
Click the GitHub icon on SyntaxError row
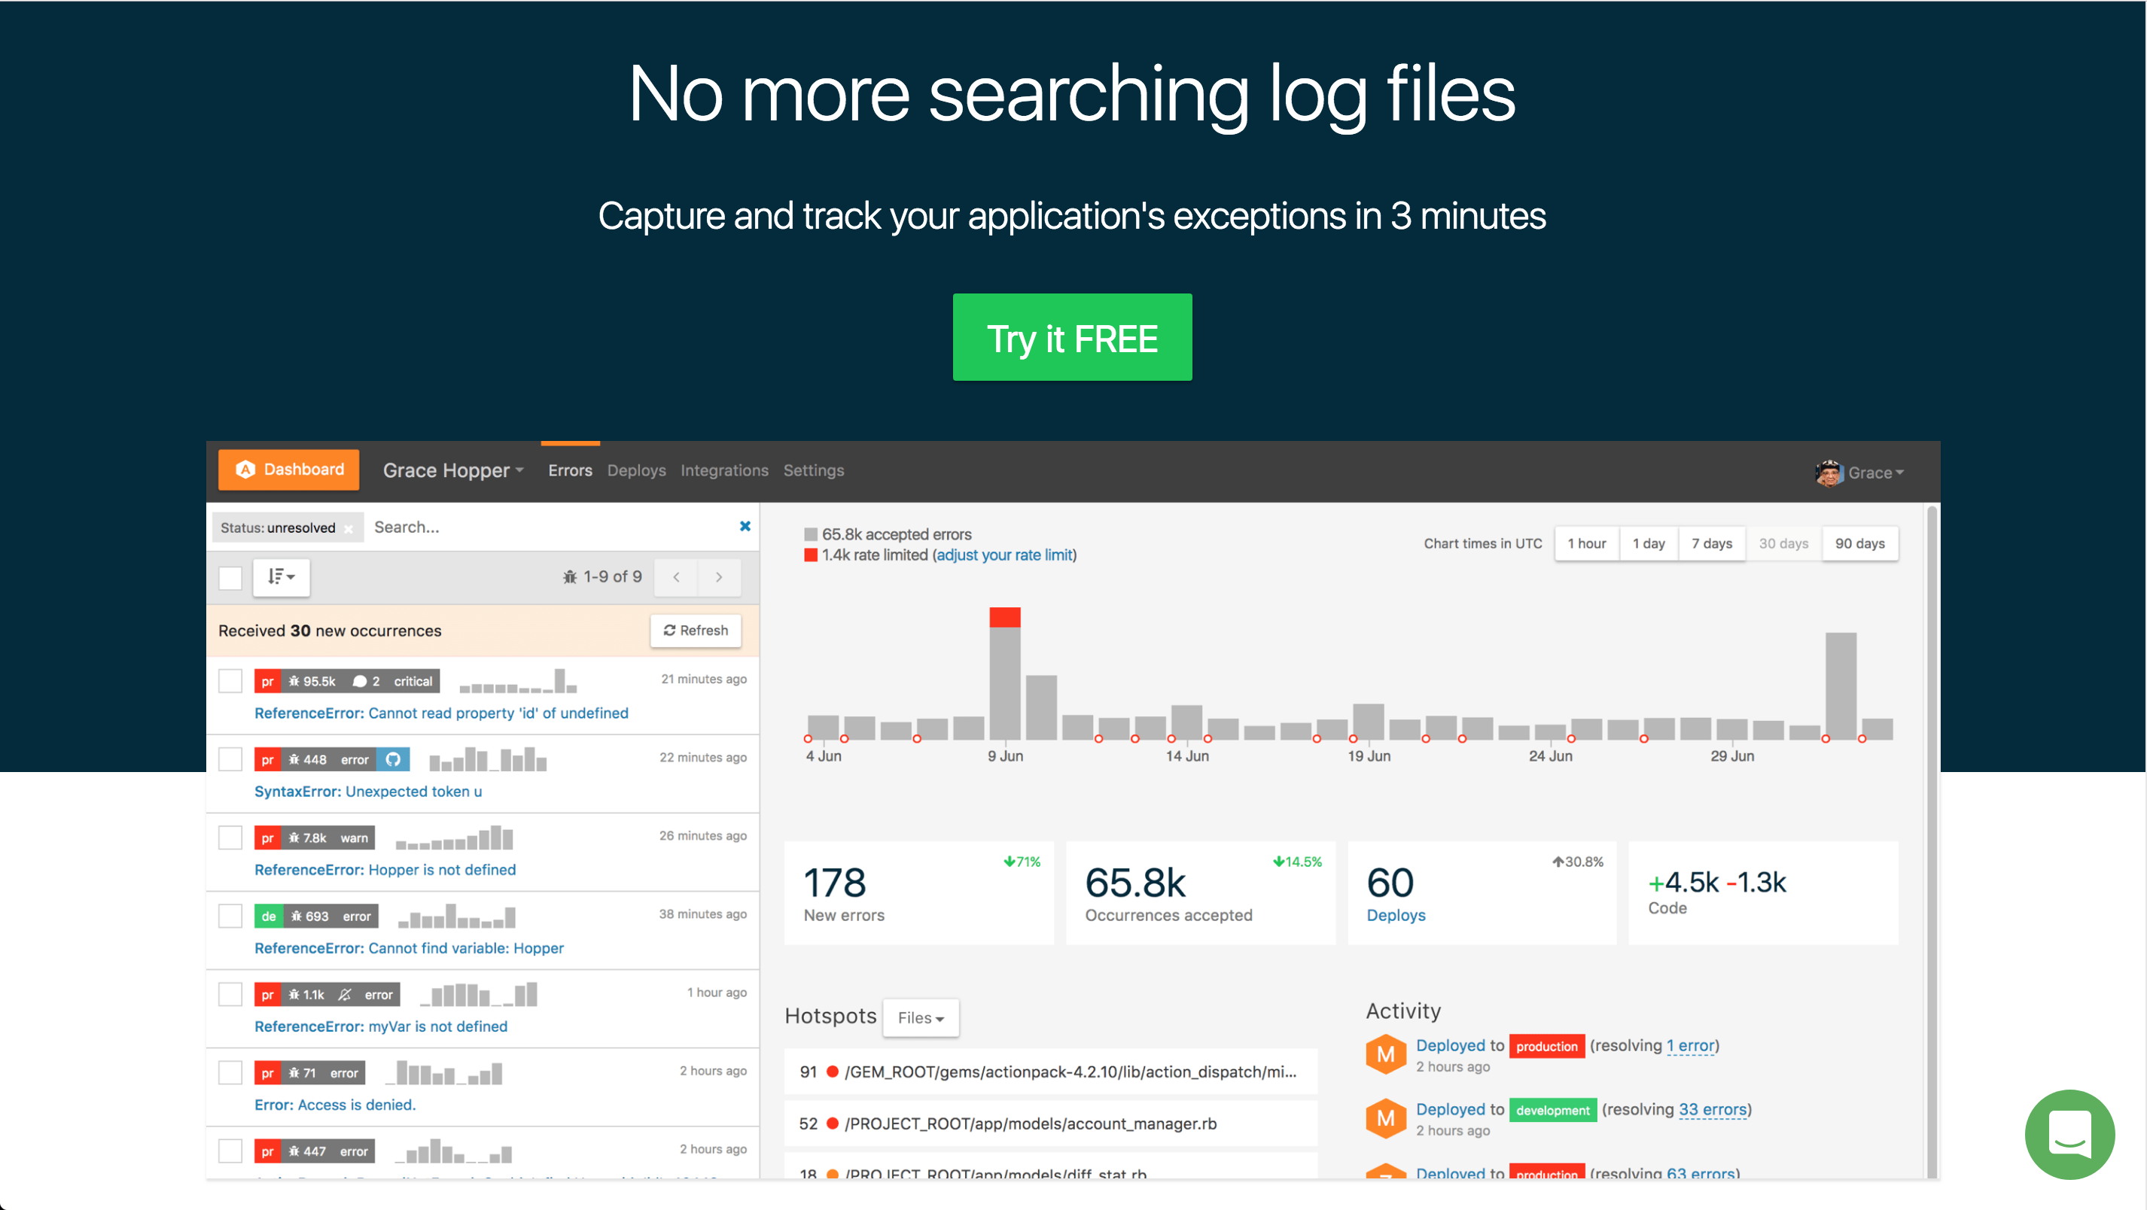click(392, 759)
